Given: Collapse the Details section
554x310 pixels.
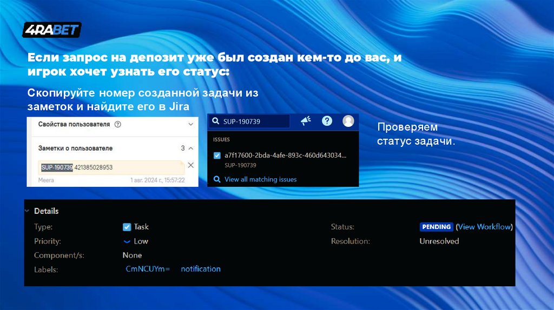Looking at the screenshot, I should tap(27, 211).
